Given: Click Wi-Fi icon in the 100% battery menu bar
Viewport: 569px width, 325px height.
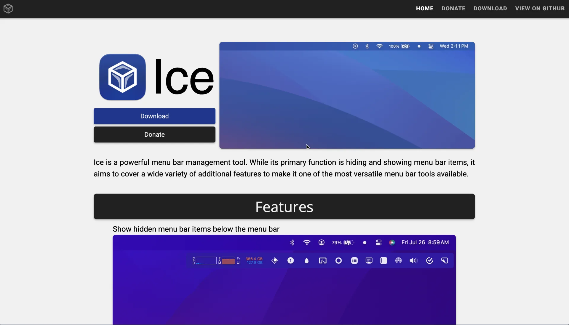Looking at the screenshot, I should (379, 46).
